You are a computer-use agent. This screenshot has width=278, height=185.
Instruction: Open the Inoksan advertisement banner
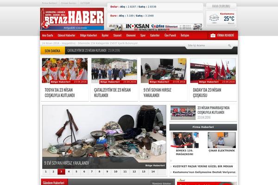[x=155, y=27]
